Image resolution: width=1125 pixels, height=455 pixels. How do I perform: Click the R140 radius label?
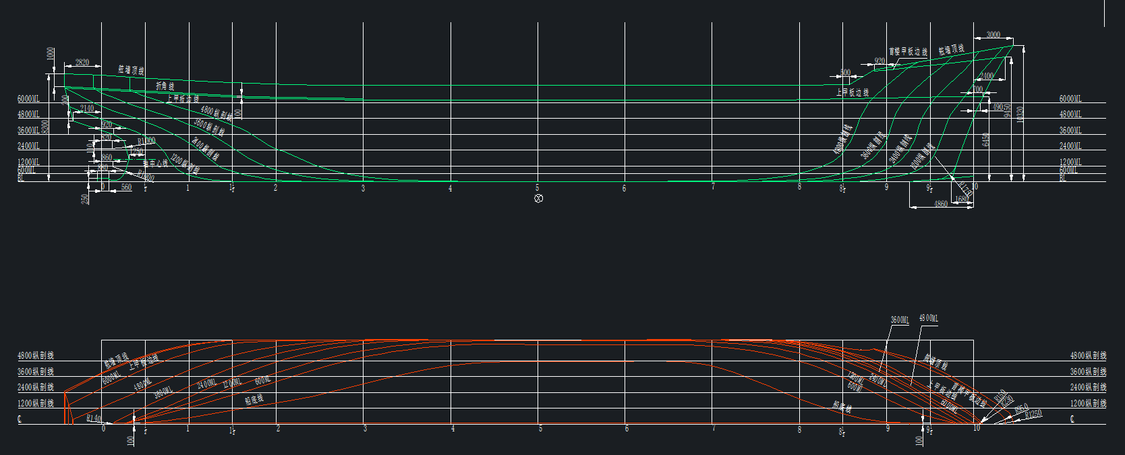point(94,419)
